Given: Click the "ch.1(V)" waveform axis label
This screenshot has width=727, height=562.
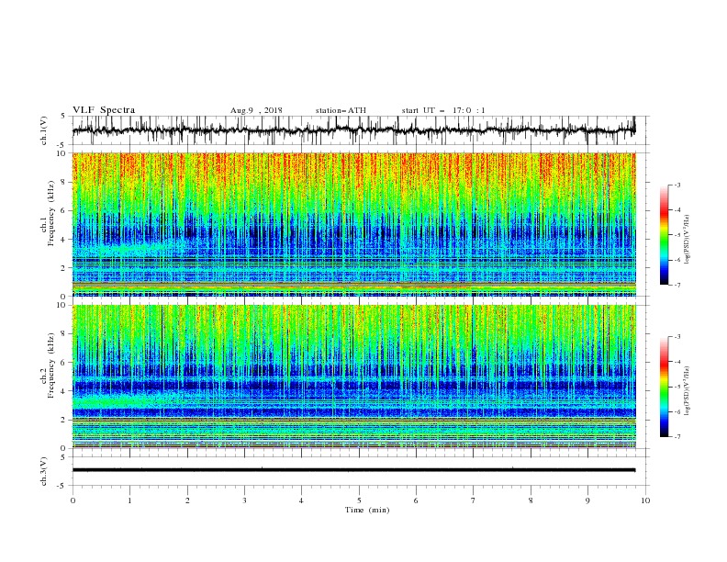Looking at the screenshot, I should (x=44, y=130).
